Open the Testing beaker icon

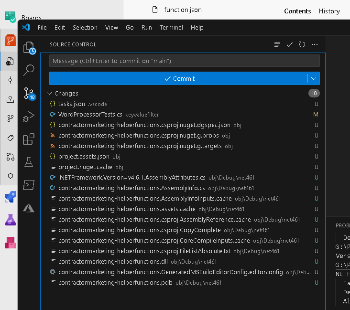(x=29, y=162)
